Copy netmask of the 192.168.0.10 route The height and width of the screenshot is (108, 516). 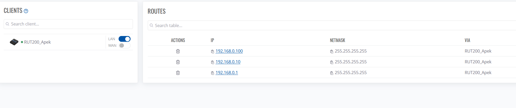tap(331, 62)
